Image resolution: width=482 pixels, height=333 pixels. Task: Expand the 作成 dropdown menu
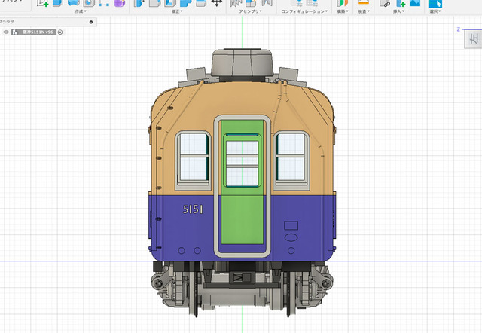tap(81, 11)
